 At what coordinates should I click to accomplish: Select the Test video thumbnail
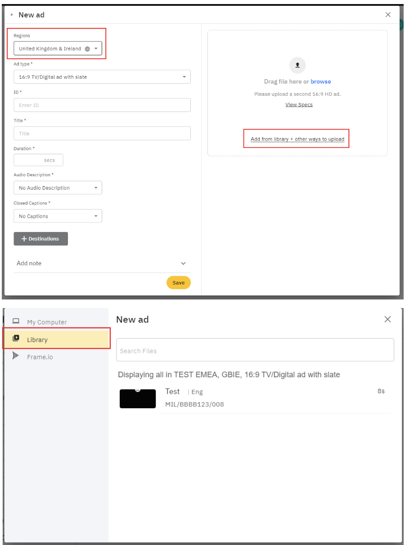138,399
